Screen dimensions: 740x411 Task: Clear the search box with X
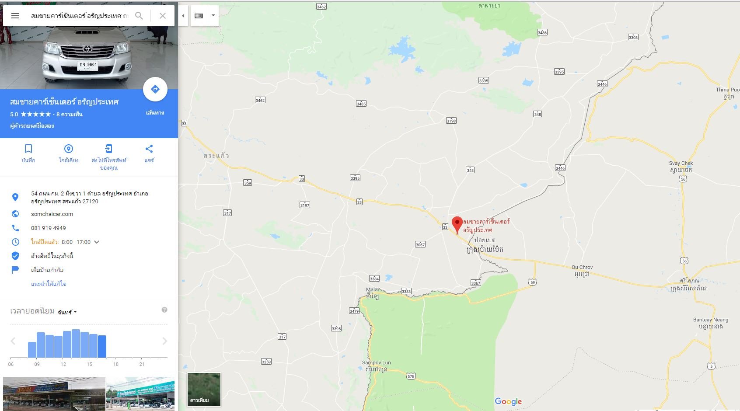click(163, 16)
